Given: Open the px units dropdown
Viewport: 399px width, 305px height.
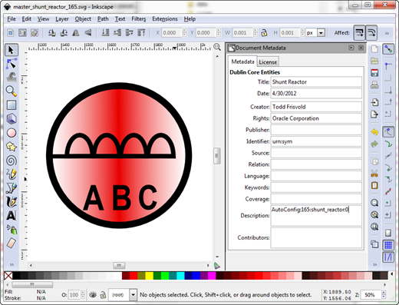Looking at the screenshot, I should point(321,33).
